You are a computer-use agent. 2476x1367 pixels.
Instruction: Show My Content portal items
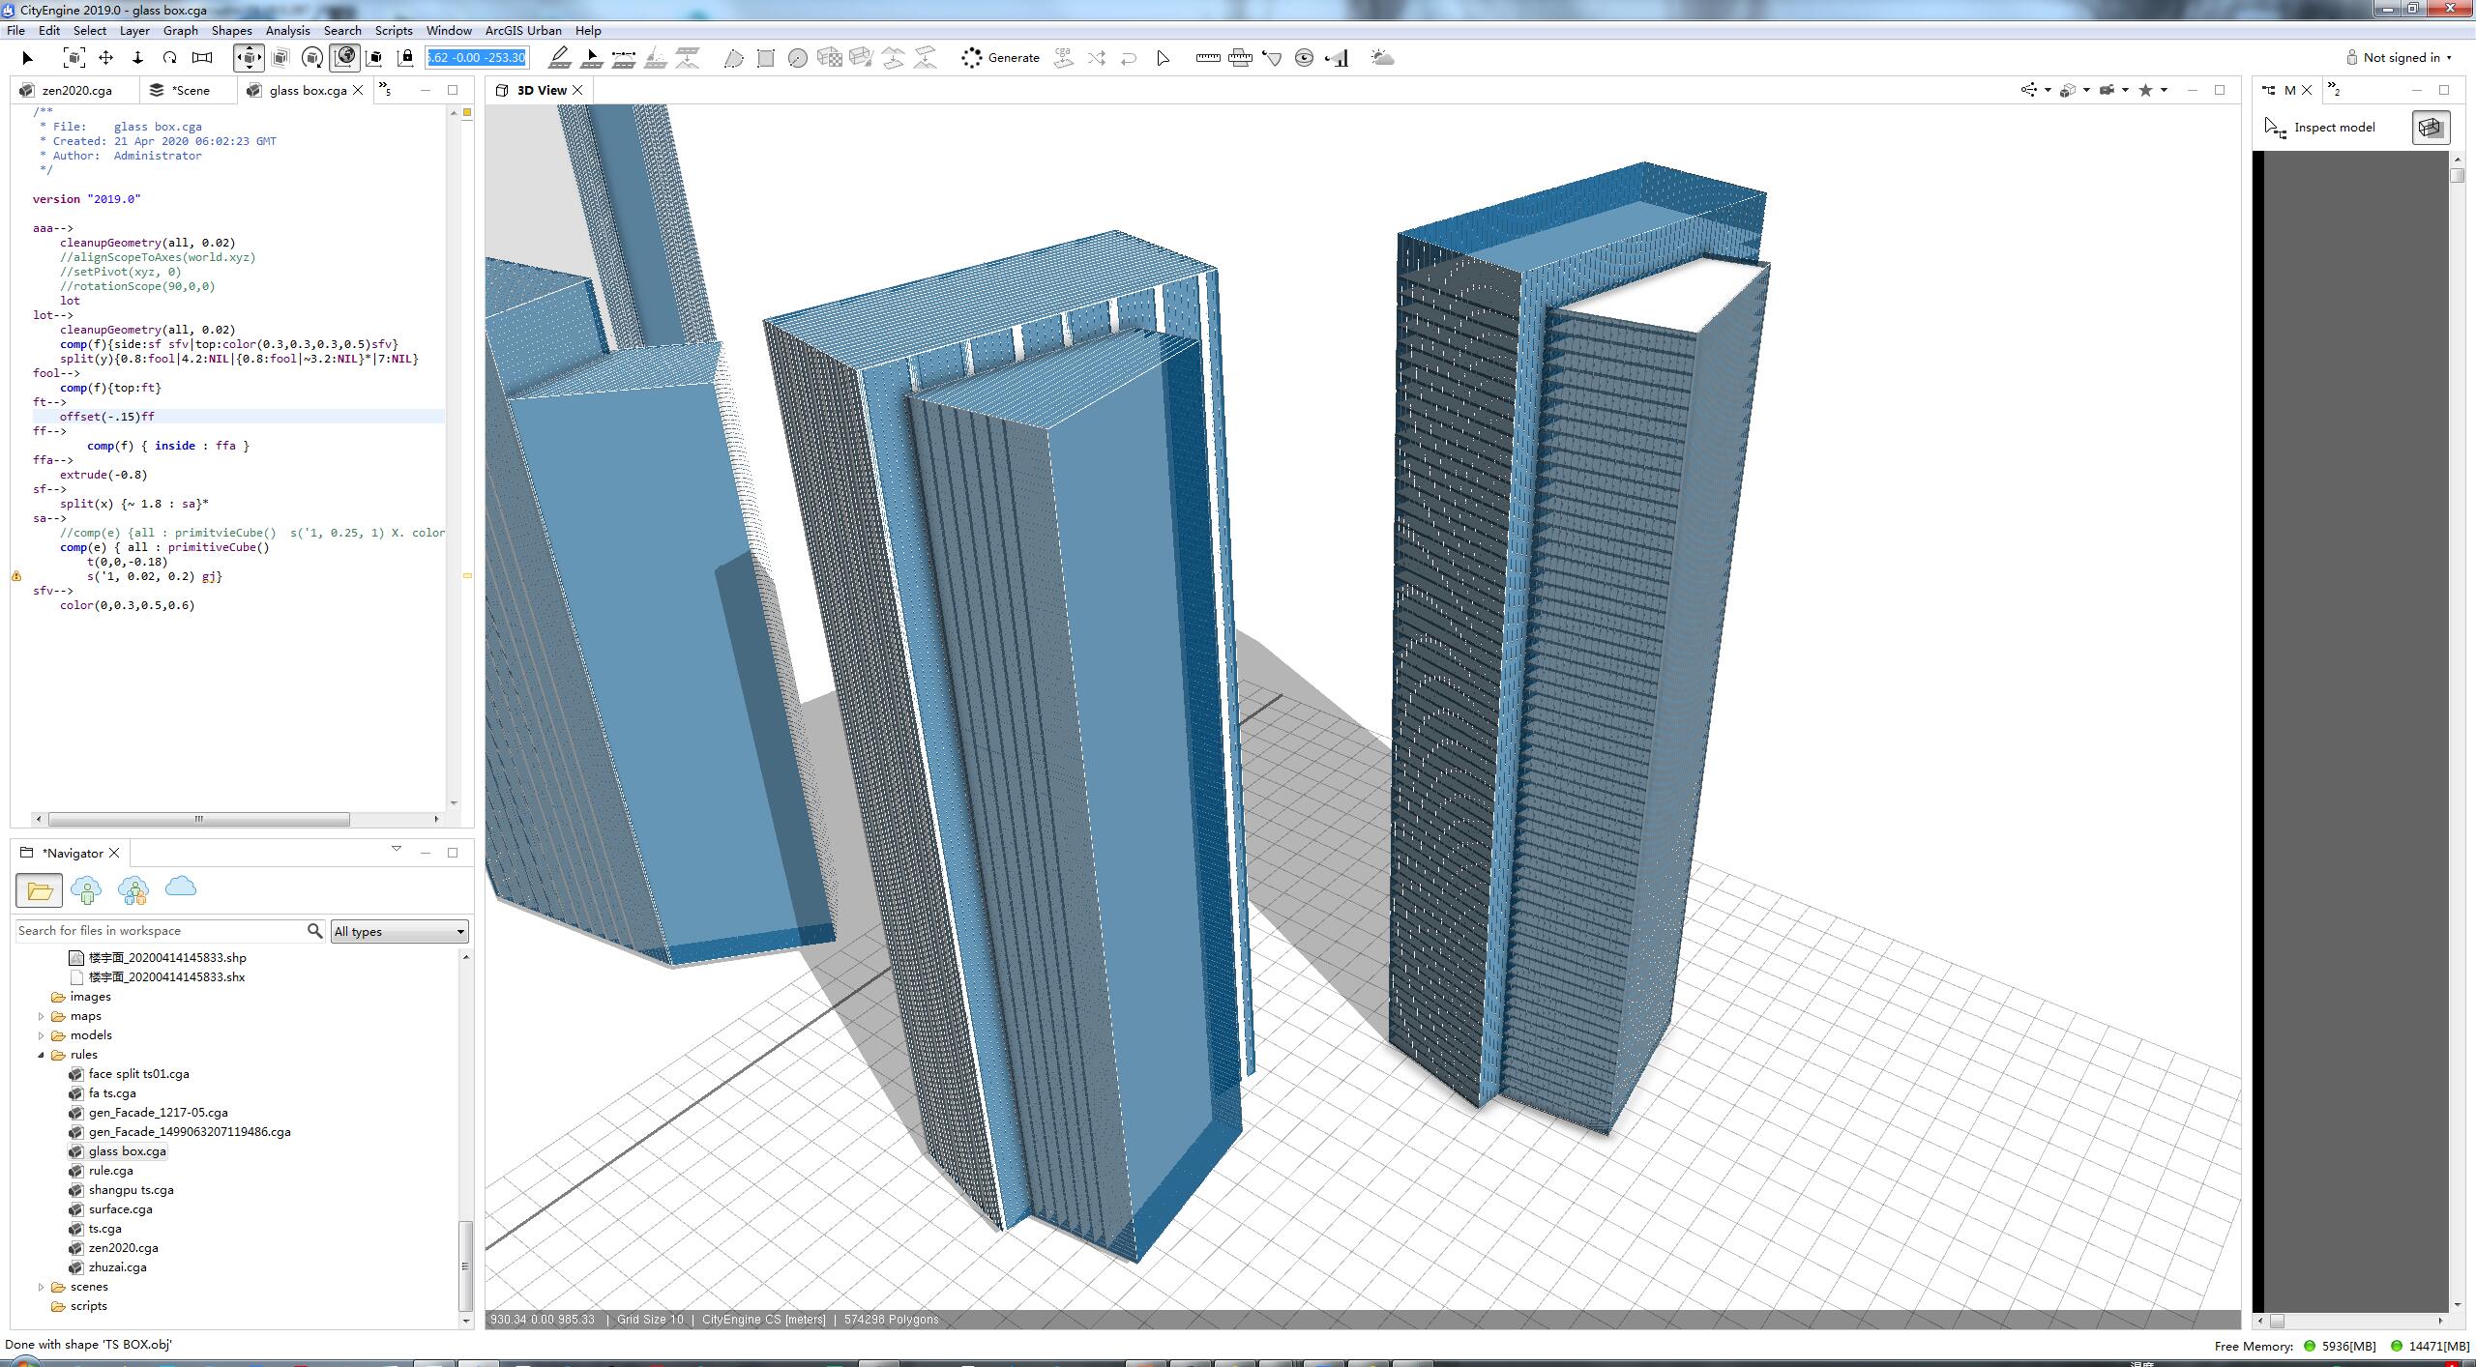86,890
